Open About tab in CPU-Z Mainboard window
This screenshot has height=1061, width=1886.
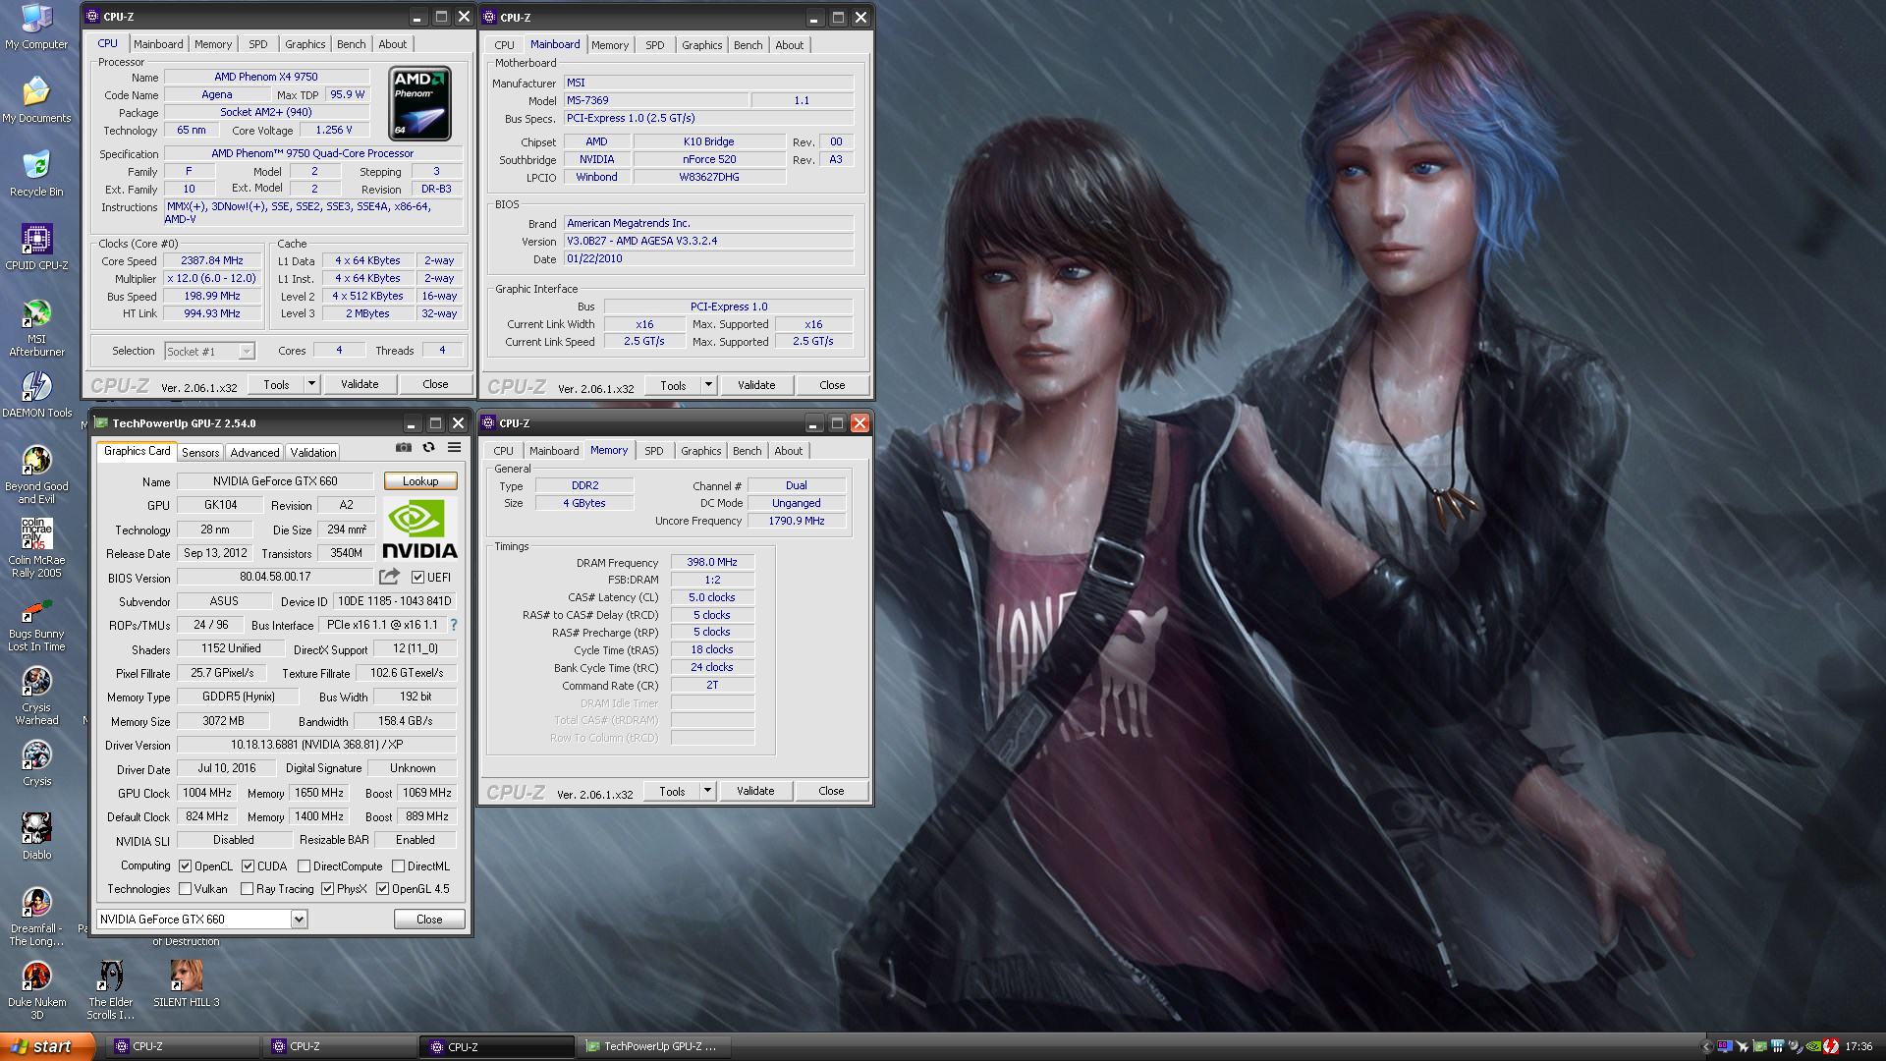pyautogui.click(x=789, y=45)
